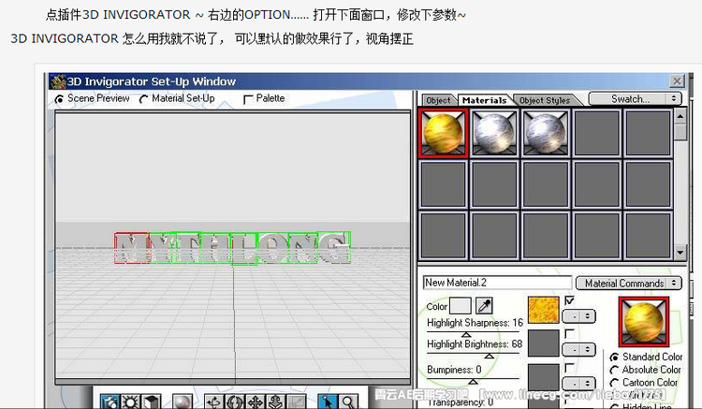Select the circular arrows orbit tool
This screenshot has height=409, width=702.
[x=235, y=402]
